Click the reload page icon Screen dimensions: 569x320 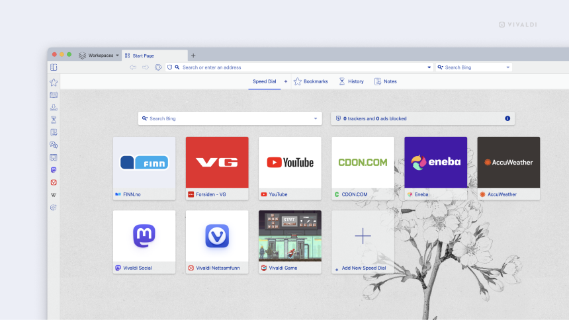point(158,67)
